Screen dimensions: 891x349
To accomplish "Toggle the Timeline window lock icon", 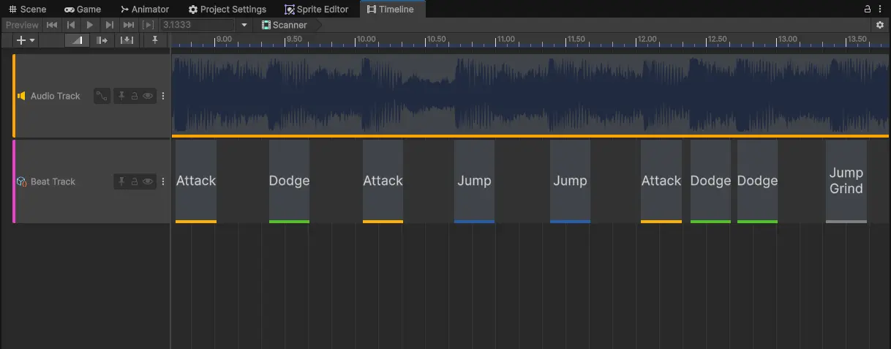I will 868,10.
